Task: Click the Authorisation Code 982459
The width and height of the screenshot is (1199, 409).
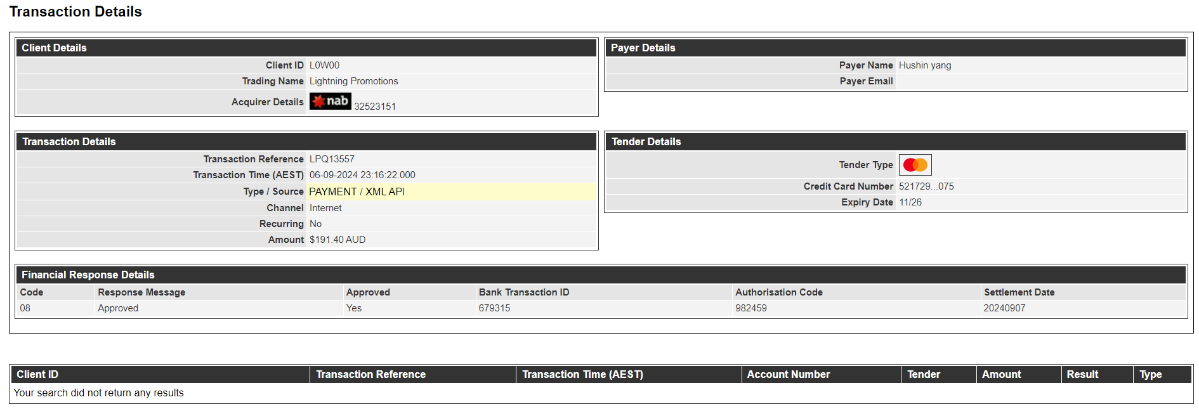Action: pyautogui.click(x=751, y=308)
